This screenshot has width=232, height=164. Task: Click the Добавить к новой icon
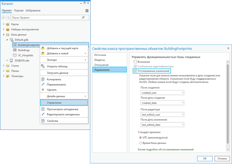43,53
